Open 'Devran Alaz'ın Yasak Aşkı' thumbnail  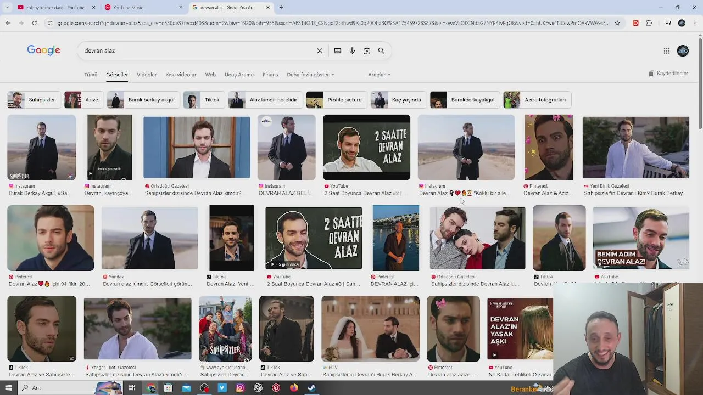pyautogui.click(x=520, y=329)
